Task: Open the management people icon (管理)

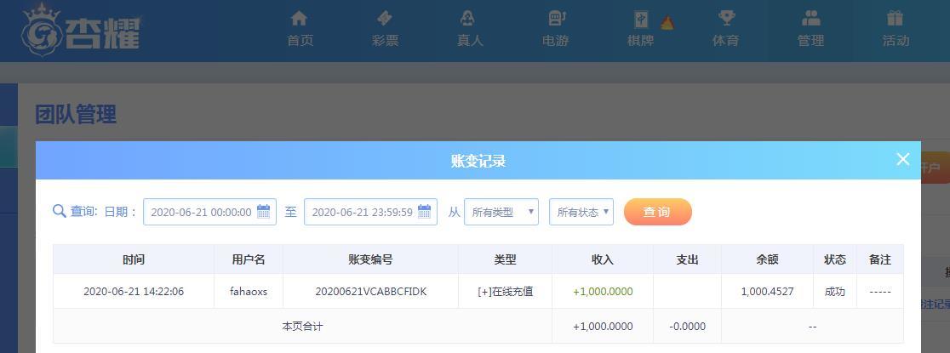Action: pos(810,19)
